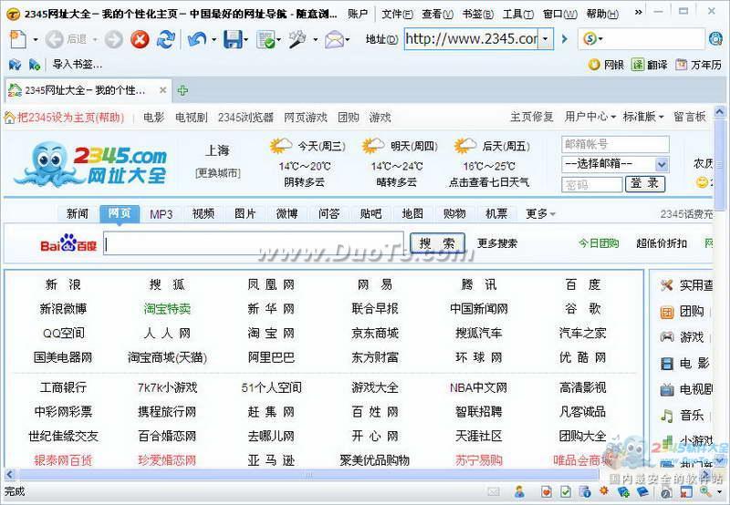730x505 pixels.
Task: Click 更换城市 to change city
Action: coord(218,173)
